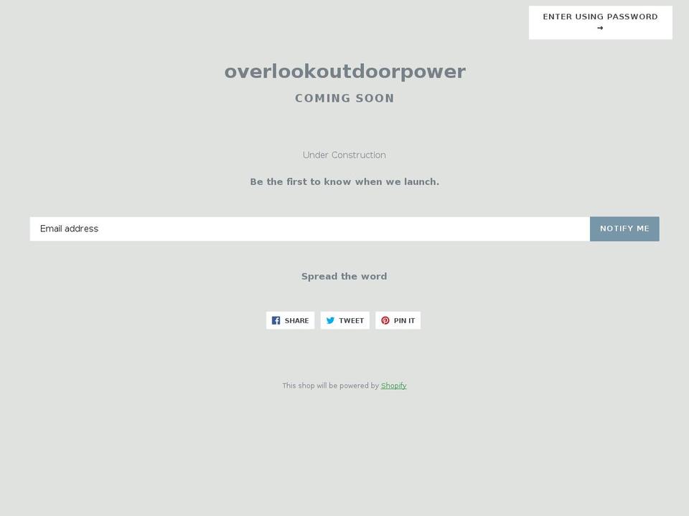Click the Email address input field
The height and width of the screenshot is (516, 689).
310,229
